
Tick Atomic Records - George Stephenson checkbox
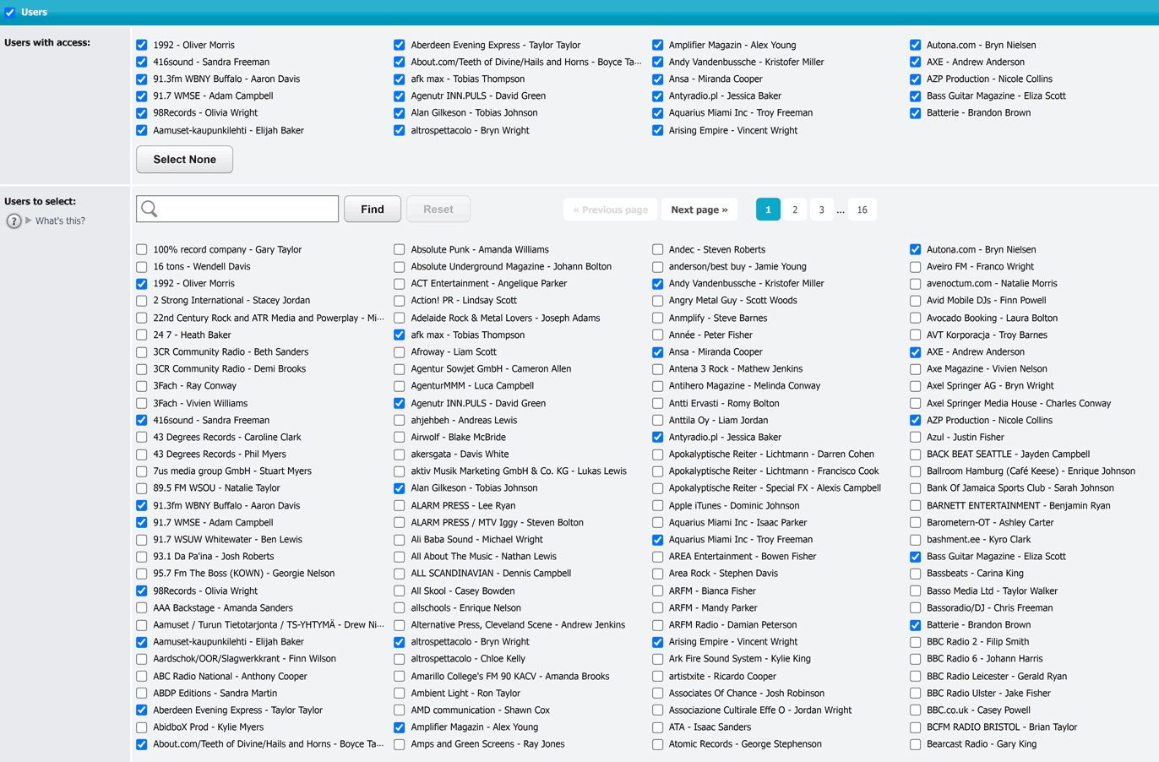click(x=657, y=744)
